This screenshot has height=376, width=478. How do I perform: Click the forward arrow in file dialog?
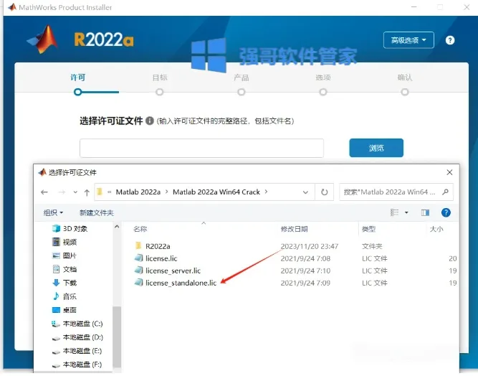[62, 192]
